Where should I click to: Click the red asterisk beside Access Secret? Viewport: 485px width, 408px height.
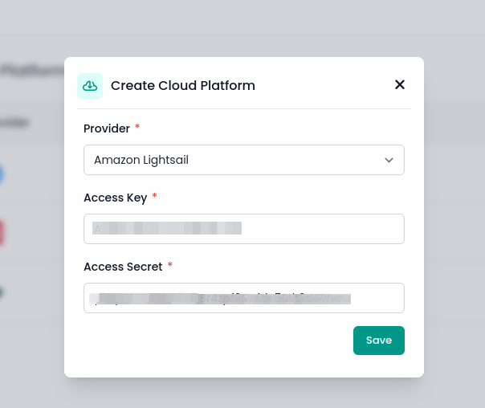click(170, 266)
